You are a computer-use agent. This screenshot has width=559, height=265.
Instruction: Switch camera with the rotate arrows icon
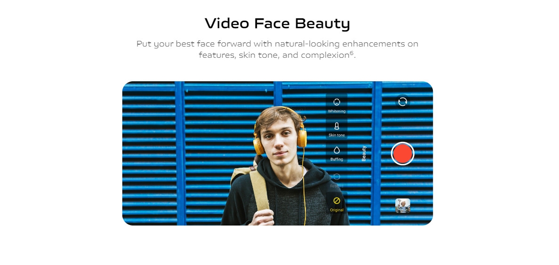tap(402, 102)
